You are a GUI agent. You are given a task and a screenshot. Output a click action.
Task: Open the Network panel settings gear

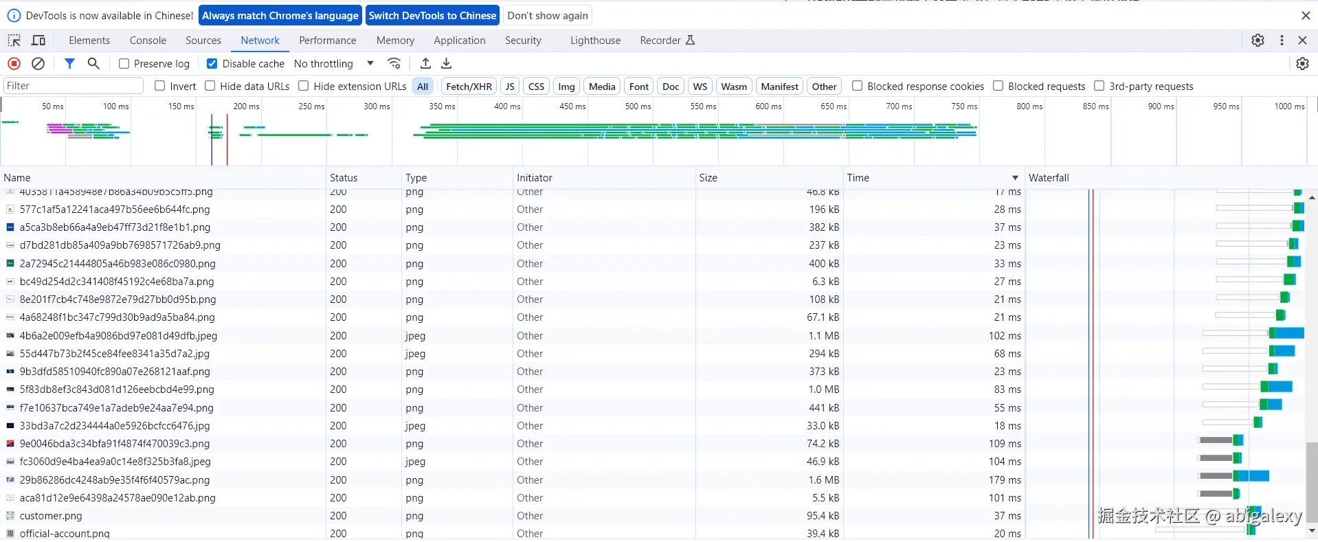tap(1302, 63)
